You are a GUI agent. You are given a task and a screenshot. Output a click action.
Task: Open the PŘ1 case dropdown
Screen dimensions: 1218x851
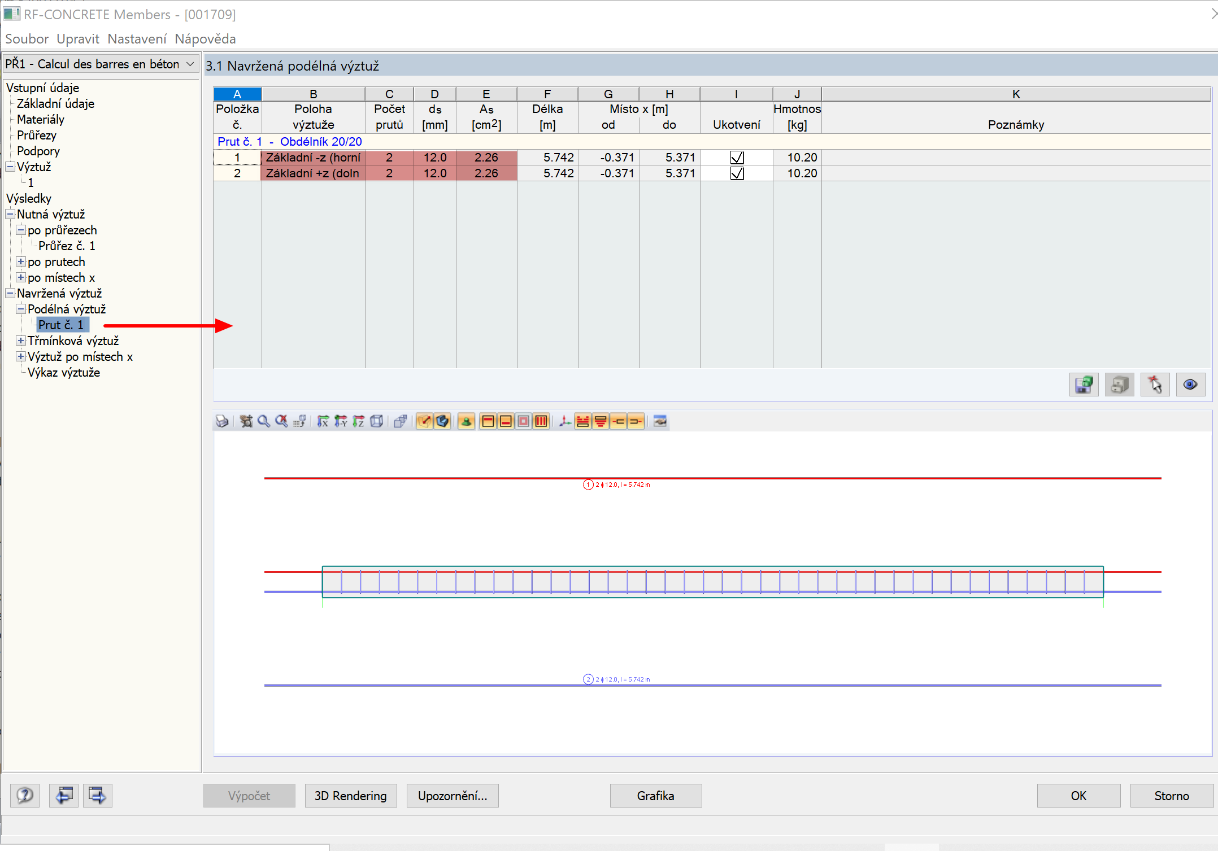[x=190, y=64]
